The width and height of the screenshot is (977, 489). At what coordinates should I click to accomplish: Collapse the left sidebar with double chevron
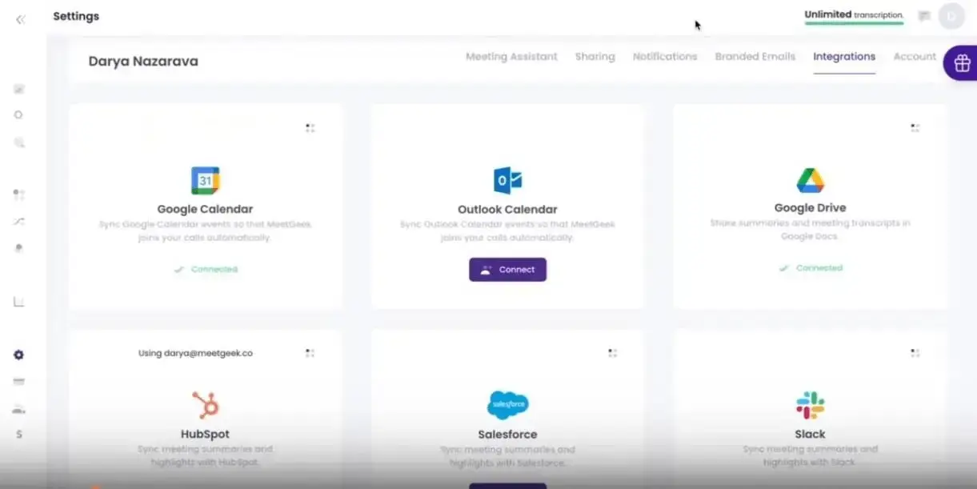(20, 19)
